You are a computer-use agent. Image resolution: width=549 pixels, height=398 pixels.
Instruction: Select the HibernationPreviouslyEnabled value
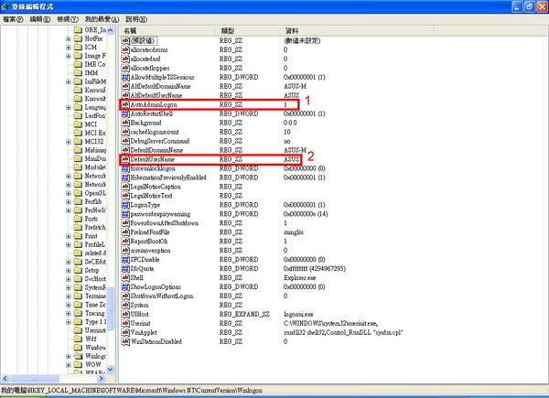(168, 177)
